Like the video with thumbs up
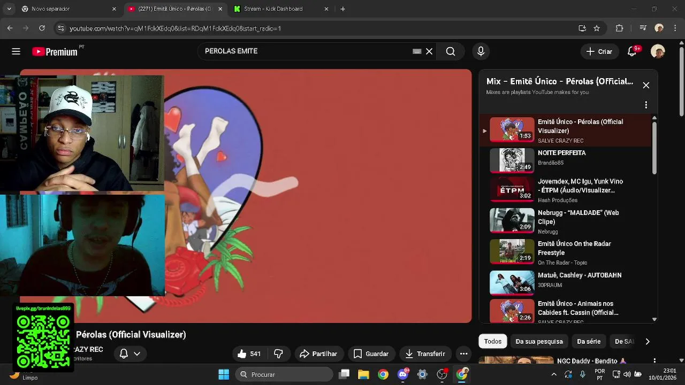 (x=249, y=353)
